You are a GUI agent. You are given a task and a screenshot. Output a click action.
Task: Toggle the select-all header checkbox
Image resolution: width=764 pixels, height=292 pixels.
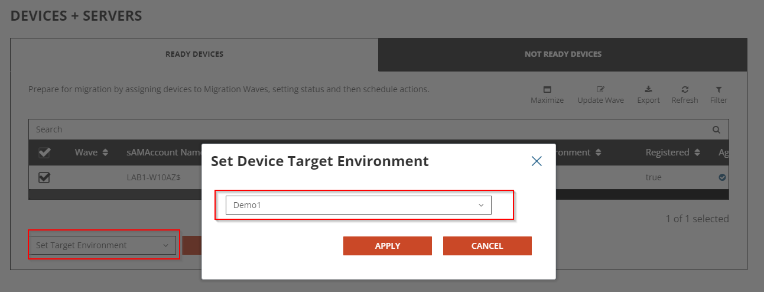[44, 153]
